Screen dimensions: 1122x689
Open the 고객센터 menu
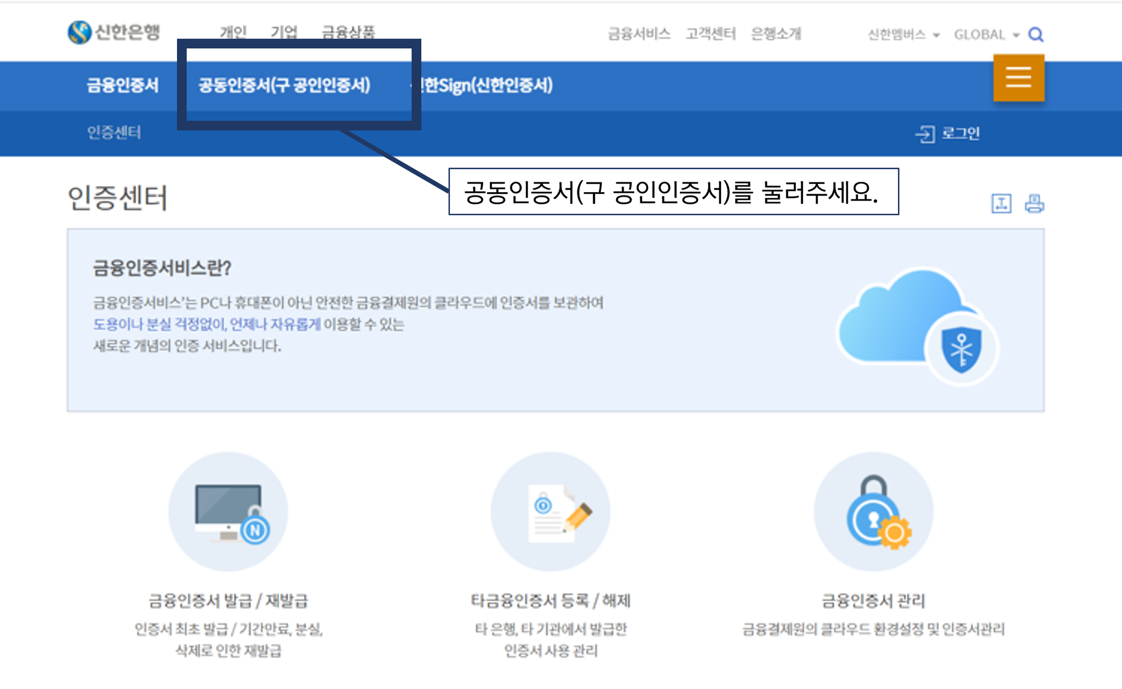(x=711, y=34)
